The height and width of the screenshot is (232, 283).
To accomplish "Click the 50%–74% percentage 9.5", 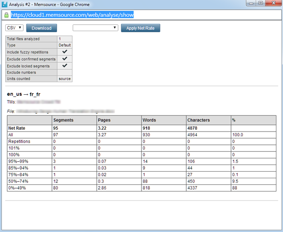I will click(235, 181).
